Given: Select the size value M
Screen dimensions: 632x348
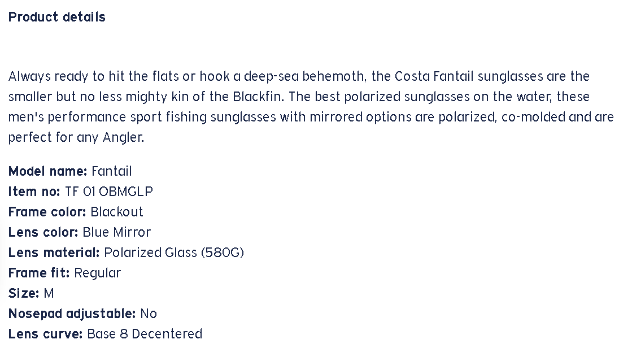Looking at the screenshot, I should pyautogui.click(x=49, y=293).
